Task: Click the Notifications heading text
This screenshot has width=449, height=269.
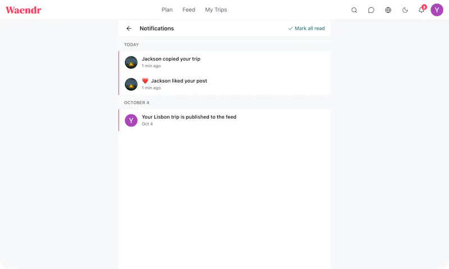Action: (x=157, y=29)
